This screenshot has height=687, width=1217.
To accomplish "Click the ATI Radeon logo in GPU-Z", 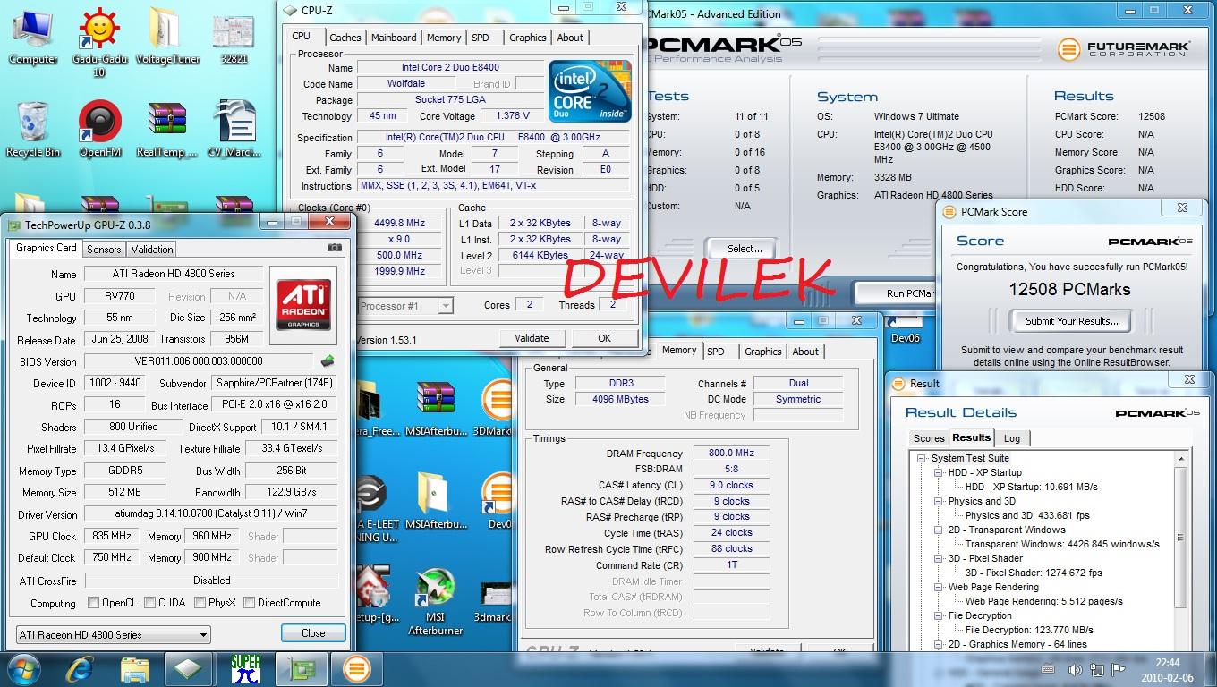I will coord(303,305).
